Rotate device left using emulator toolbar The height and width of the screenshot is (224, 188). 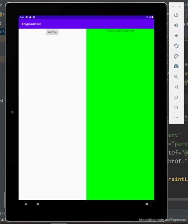[176, 46]
